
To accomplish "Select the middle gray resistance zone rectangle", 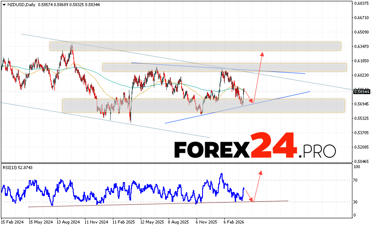I will coord(224,67).
